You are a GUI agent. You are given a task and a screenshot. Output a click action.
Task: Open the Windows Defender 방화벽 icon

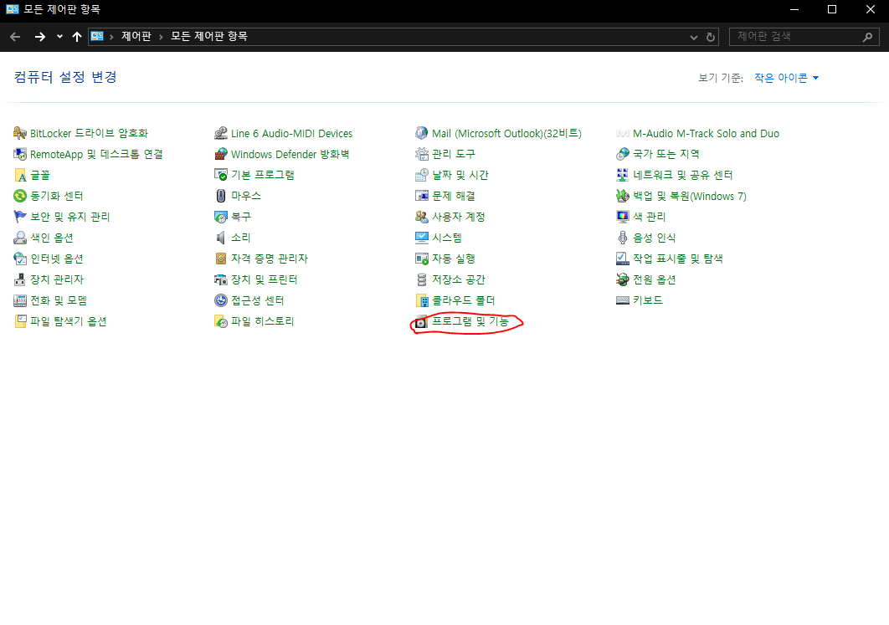[221, 154]
